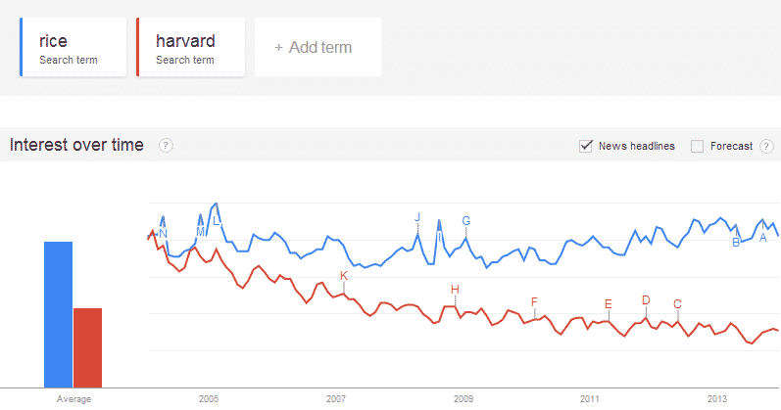Toggle the News headlines checkbox
Screen dimensions: 781x410
587,146
